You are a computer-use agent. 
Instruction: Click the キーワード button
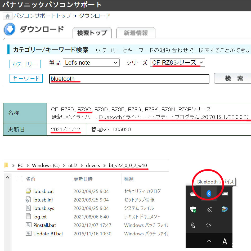click(26, 78)
